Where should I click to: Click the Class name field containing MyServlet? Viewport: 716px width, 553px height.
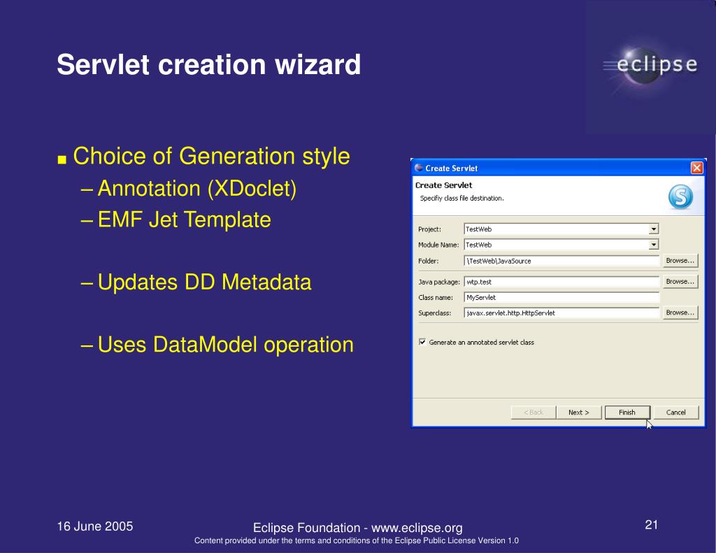point(561,297)
